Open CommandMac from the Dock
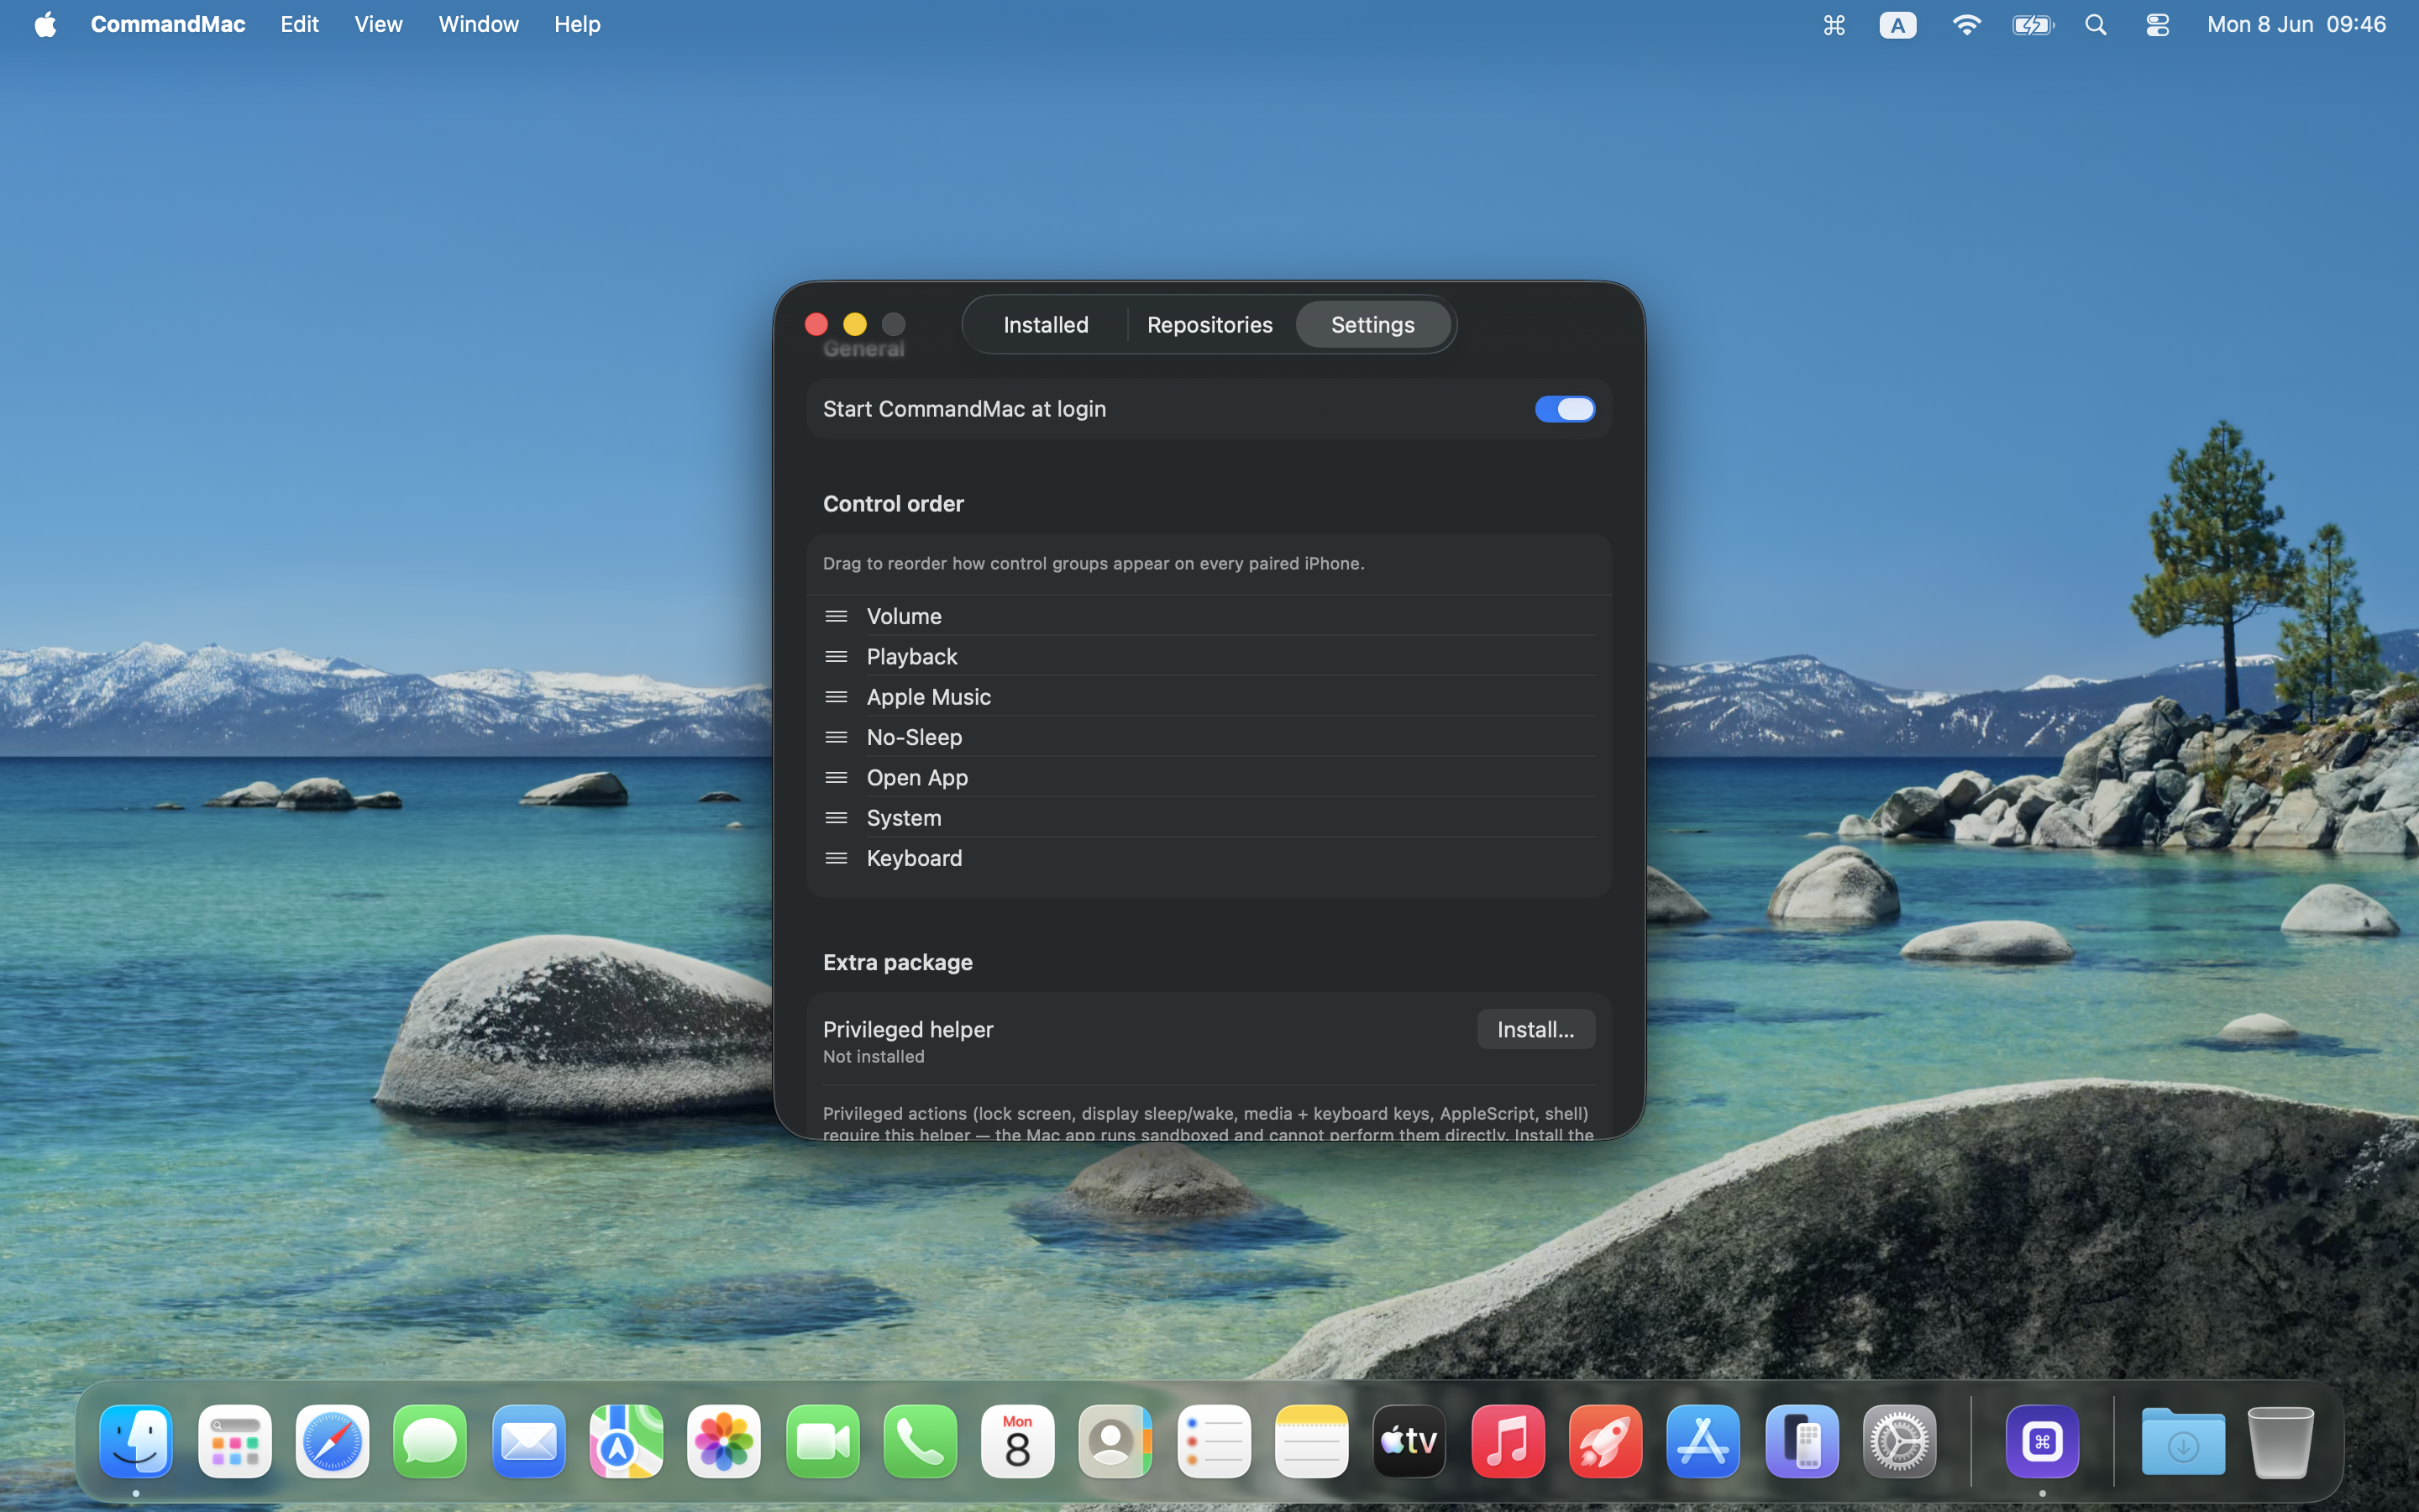This screenshot has height=1512, width=2419. coord(2041,1442)
